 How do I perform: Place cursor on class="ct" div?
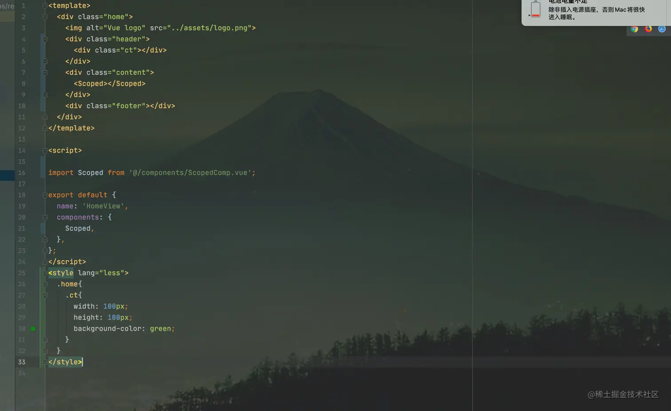(120, 50)
